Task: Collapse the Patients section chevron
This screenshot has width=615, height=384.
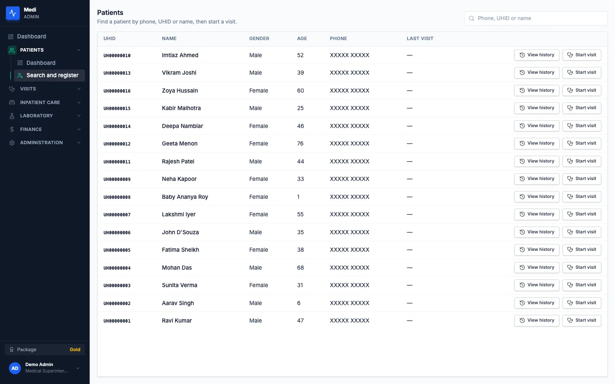Action: tap(79, 50)
